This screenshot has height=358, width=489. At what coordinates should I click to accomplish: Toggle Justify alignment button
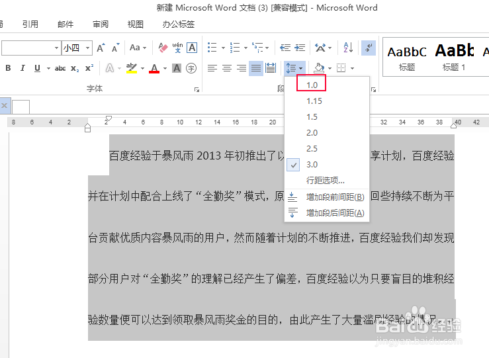(256, 68)
